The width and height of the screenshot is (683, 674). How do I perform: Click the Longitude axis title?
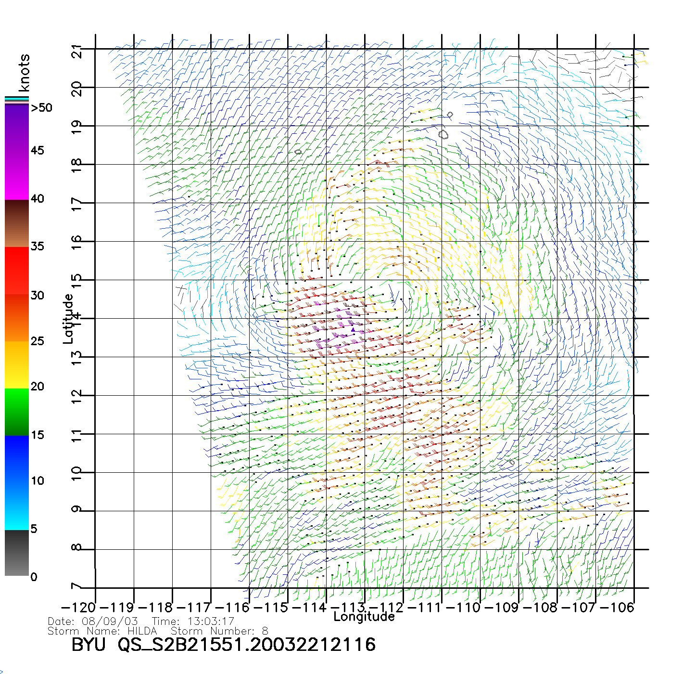[x=364, y=617]
